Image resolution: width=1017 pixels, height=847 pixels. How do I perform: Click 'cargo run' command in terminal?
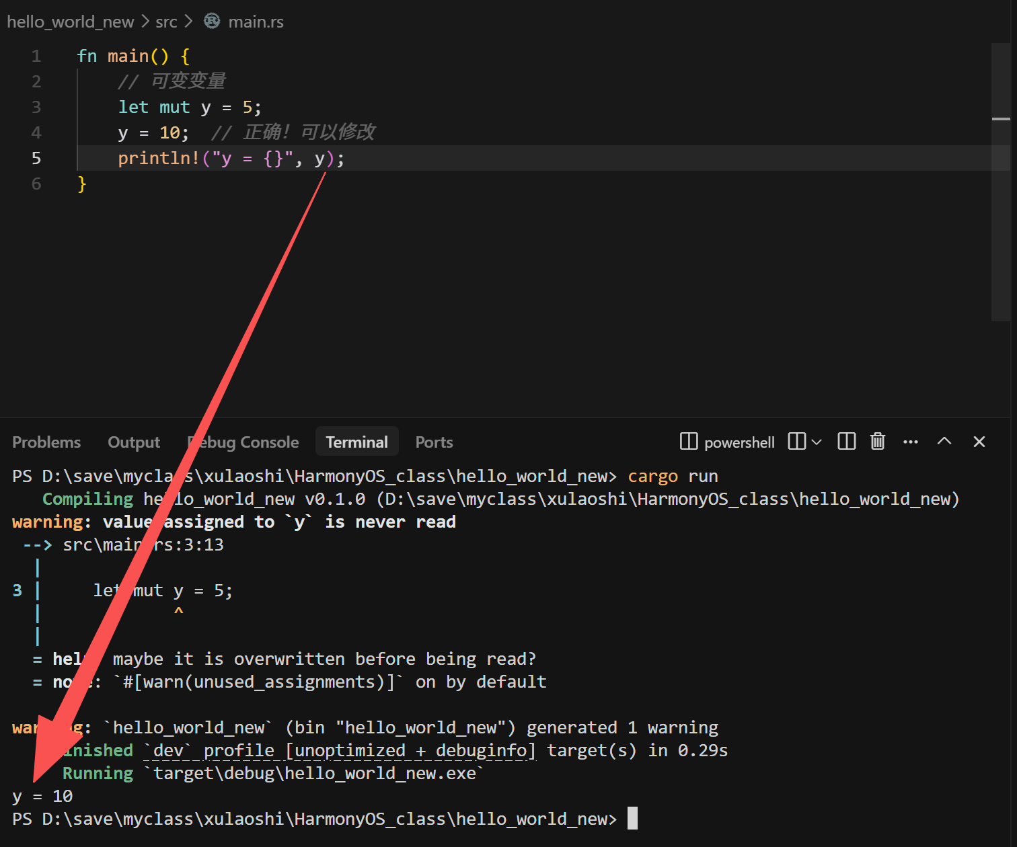click(x=673, y=477)
